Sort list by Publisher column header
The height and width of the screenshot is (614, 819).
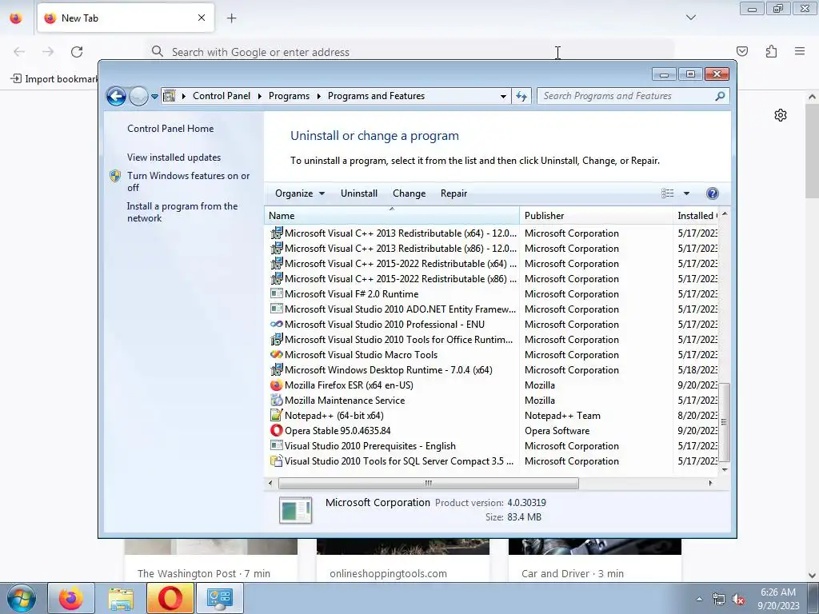[597, 216]
